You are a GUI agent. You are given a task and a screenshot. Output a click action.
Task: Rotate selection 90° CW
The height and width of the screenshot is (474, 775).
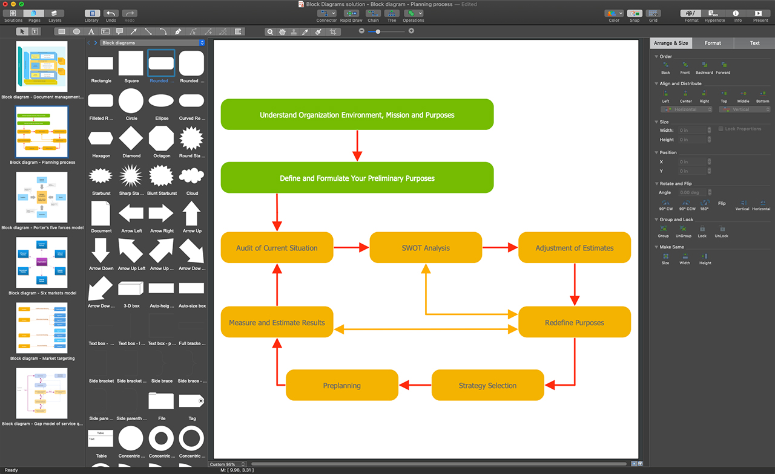pyautogui.click(x=665, y=203)
